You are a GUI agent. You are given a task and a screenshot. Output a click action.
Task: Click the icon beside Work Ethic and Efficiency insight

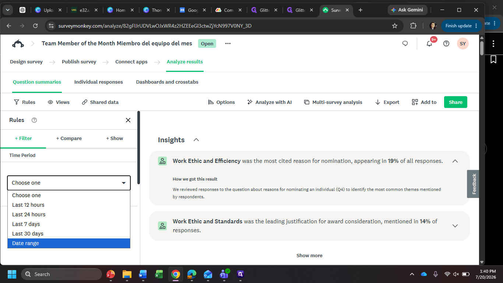click(x=162, y=161)
